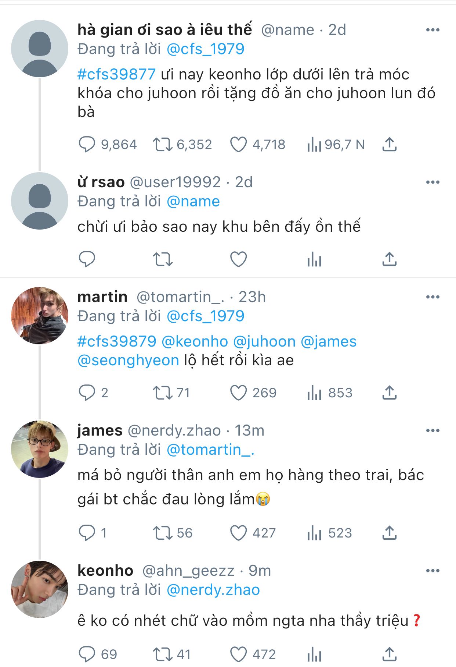Screen dimensions: 456x667
Task: Reply to the #cfs39877 keonho tweet
Action: pos(87,145)
